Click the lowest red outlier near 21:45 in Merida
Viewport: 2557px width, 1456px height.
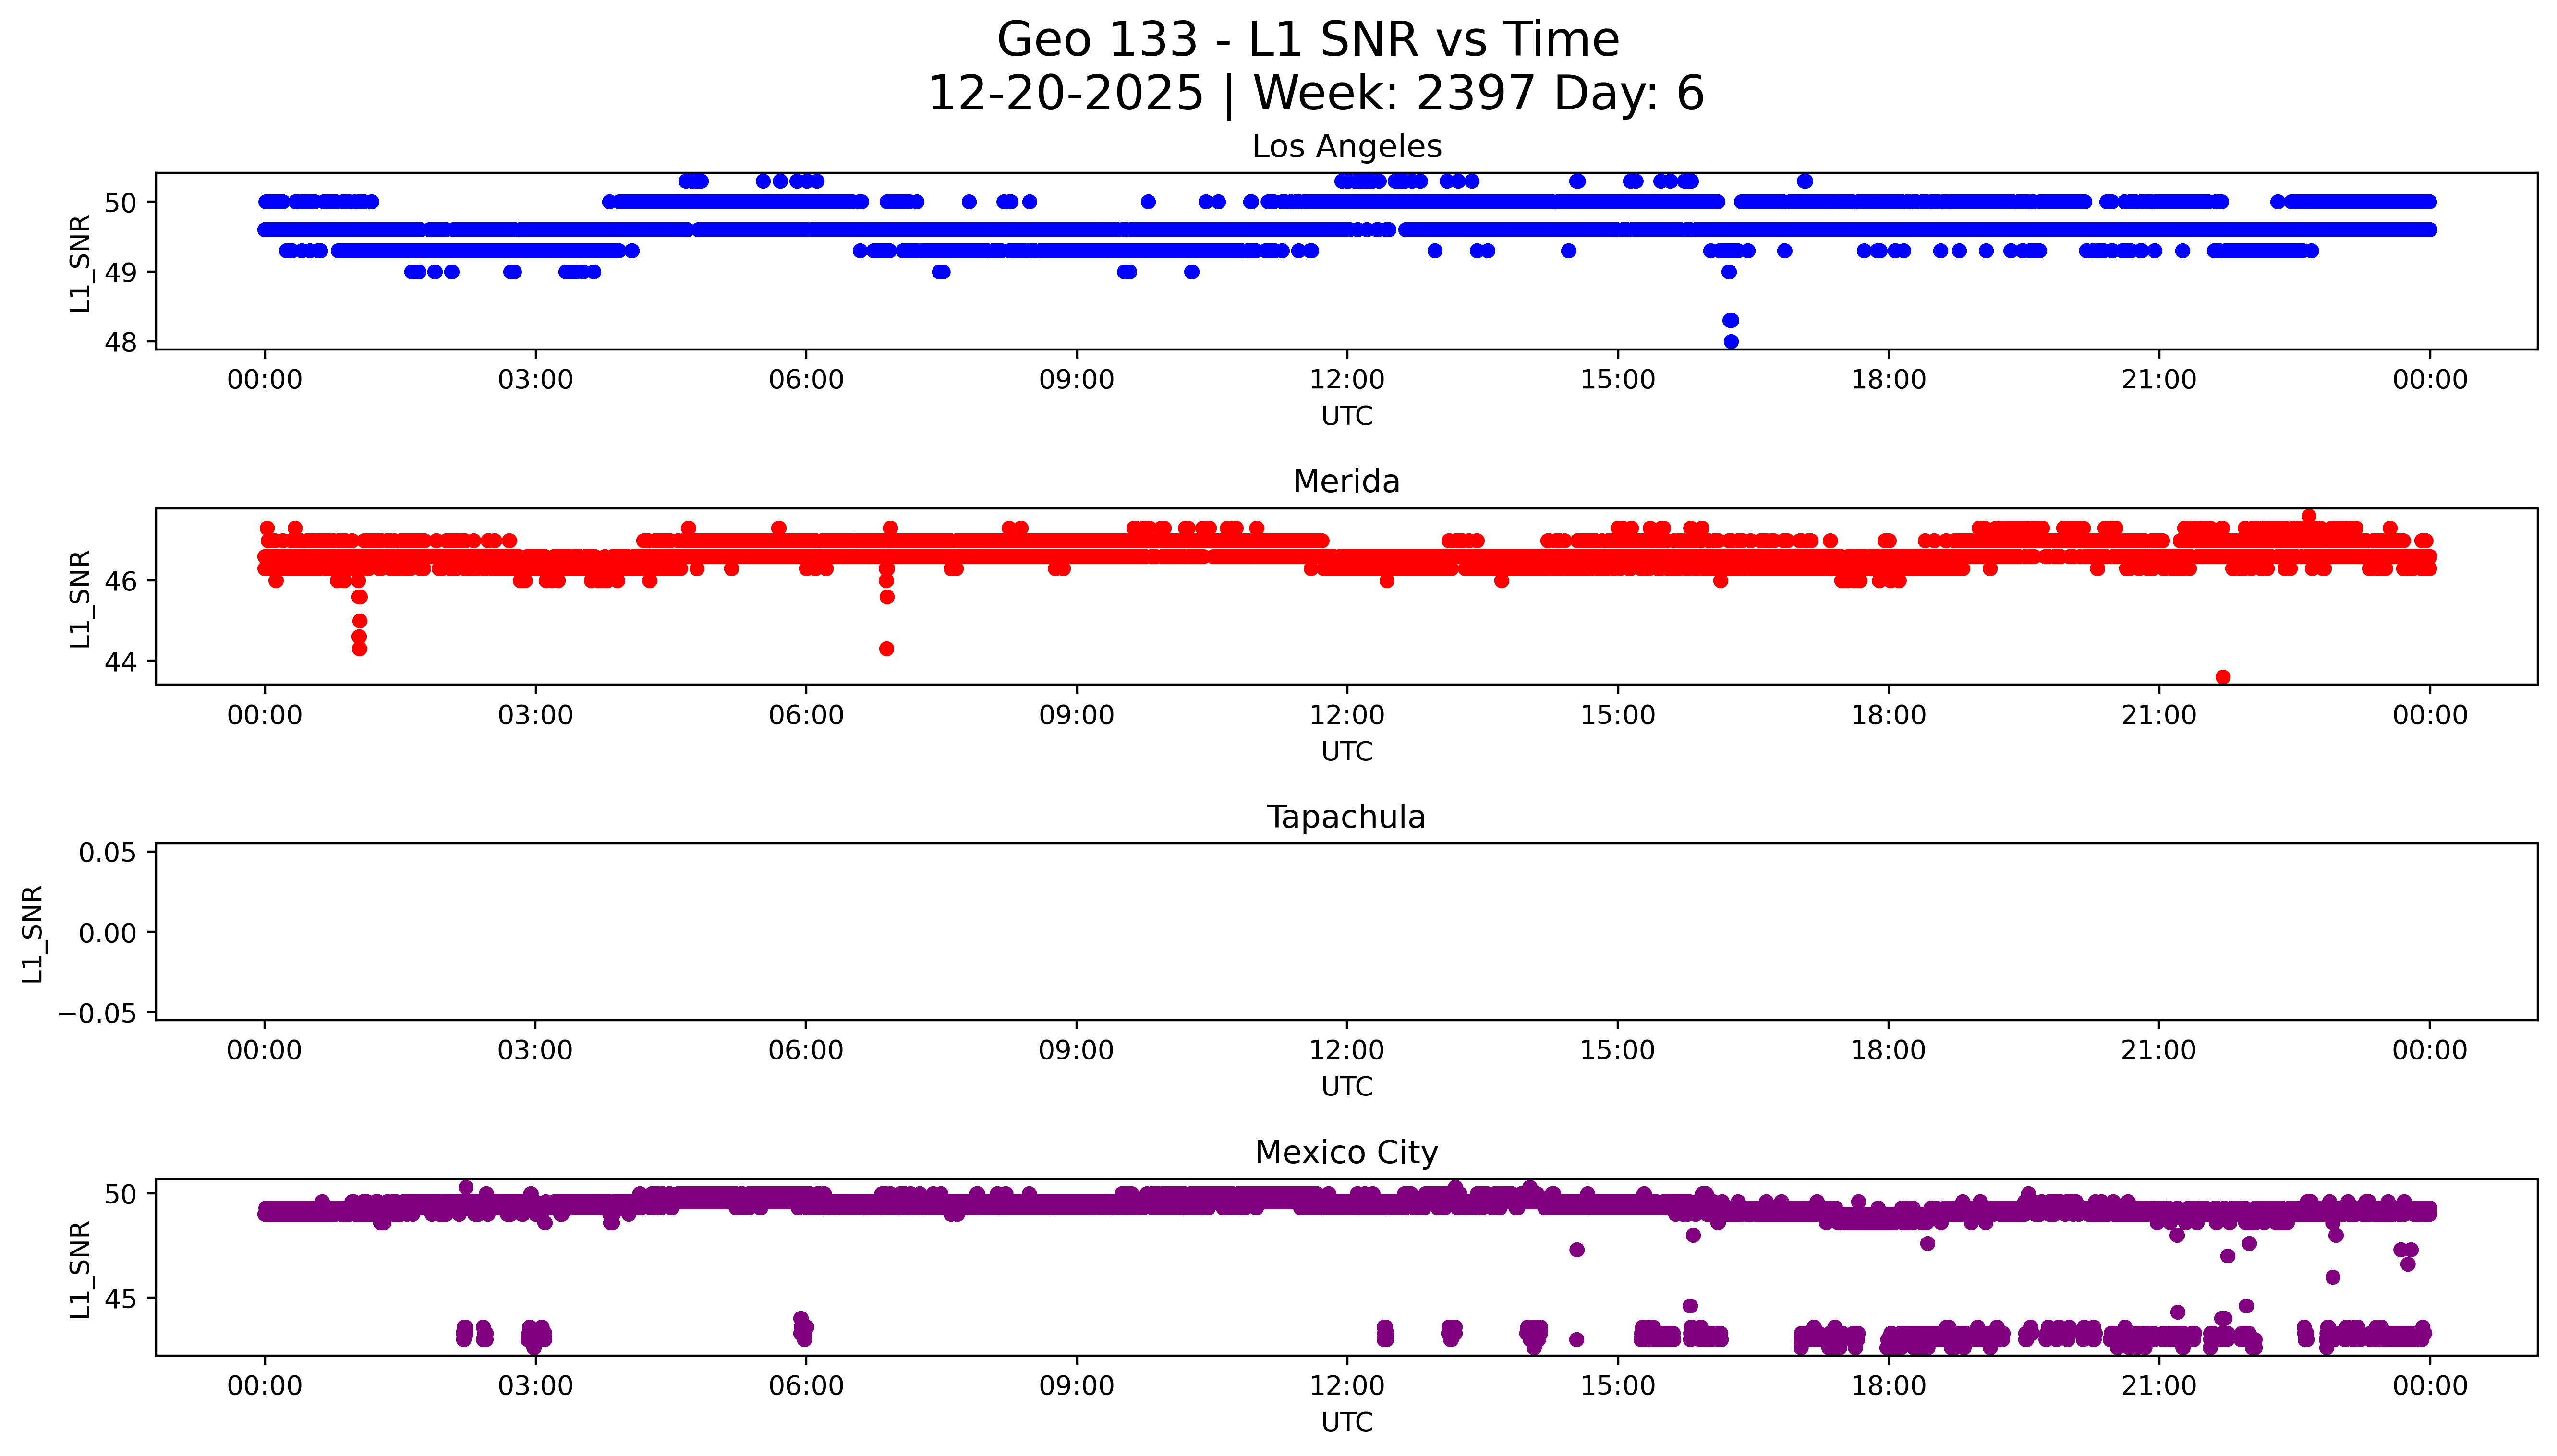pyautogui.click(x=2223, y=677)
